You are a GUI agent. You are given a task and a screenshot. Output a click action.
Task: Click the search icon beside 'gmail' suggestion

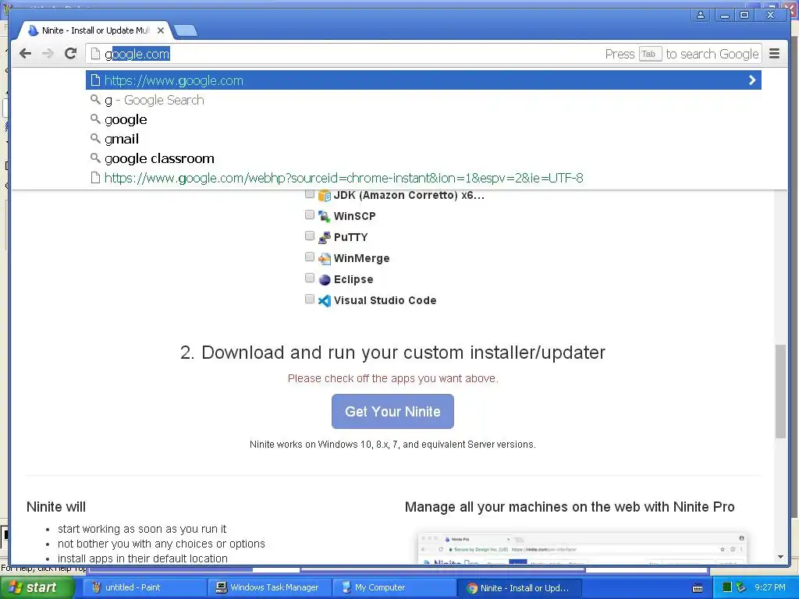[94, 138]
